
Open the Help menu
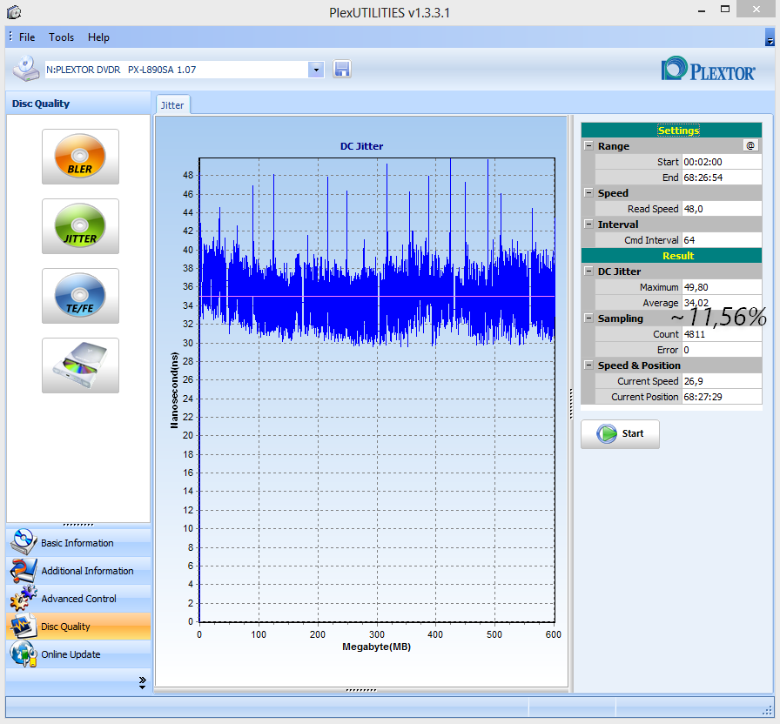coord(98,37)
